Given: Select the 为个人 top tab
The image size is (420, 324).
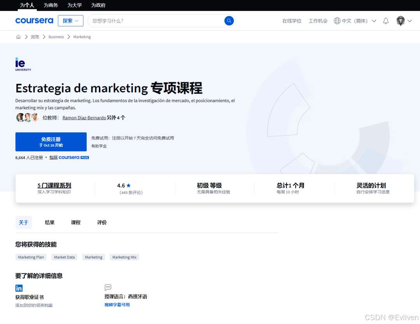Looking at the screenshot, I should [x=27, y=5].
